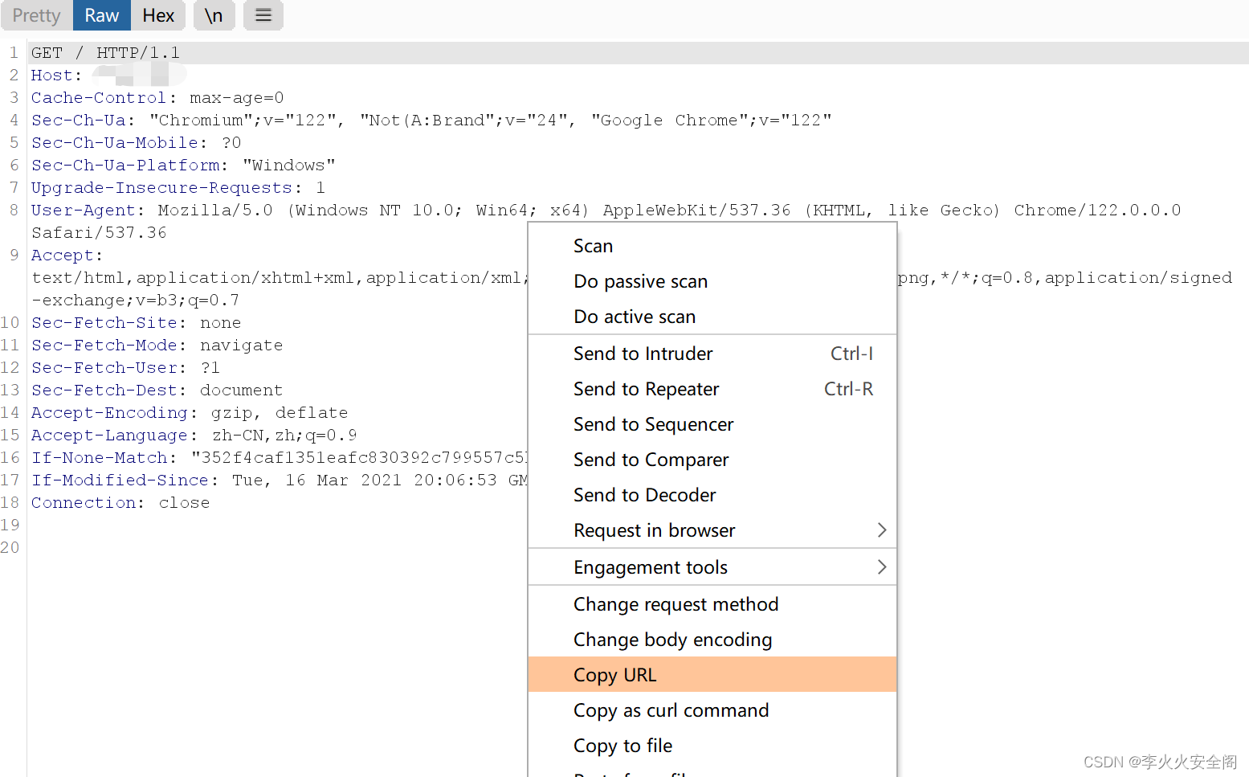
Task: Click the Sec-Ch-Ua-Mobile header name
Action: 115,143
